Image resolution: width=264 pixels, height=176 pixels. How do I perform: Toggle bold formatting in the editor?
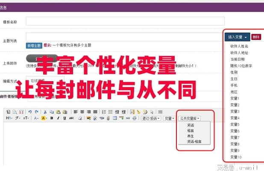52,118
